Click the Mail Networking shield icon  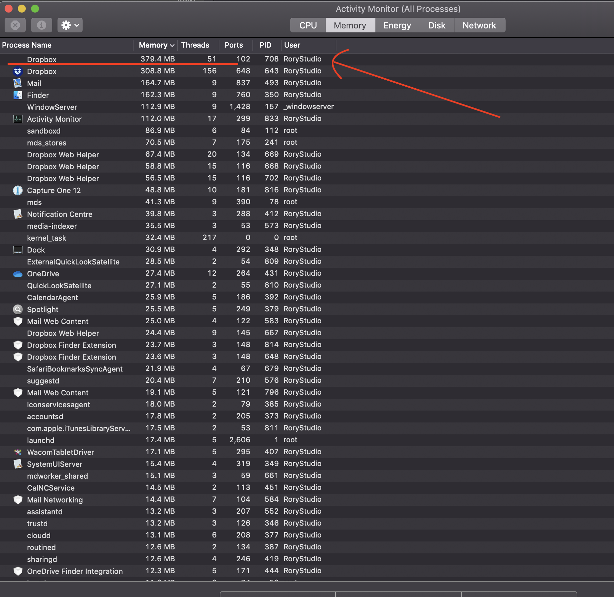pos(18,499)
